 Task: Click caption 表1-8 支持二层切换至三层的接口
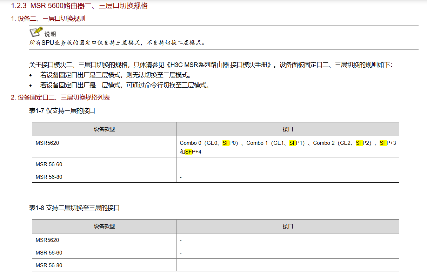74,208
